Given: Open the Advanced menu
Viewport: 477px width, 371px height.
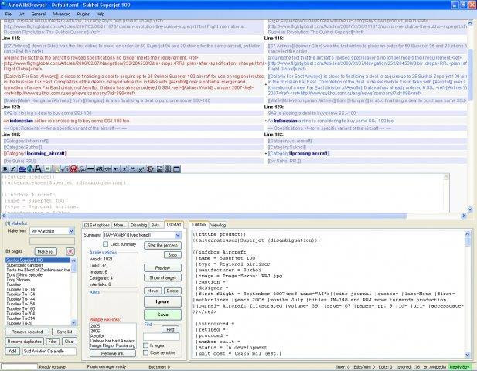Looking at the screenshot, I should click(61, 14).
